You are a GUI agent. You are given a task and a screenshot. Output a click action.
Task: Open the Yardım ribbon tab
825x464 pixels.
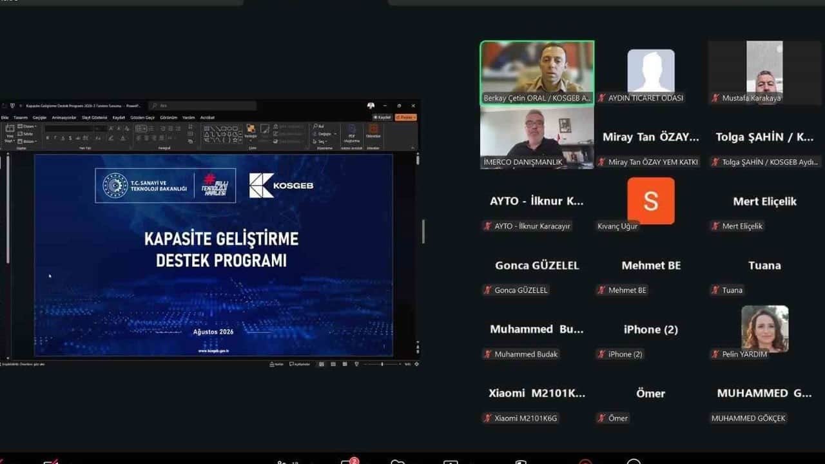189,117
